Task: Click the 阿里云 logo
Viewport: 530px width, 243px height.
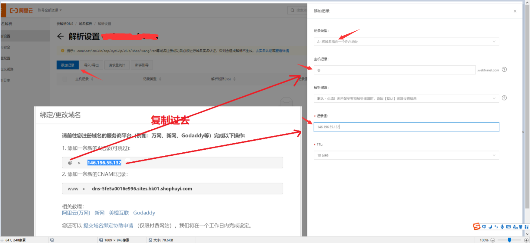Action: coord(21,11)
